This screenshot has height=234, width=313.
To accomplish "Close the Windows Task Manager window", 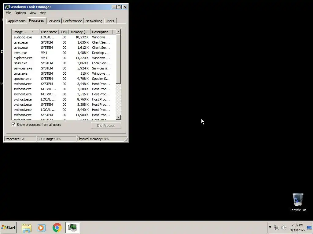I will [125, 7].
